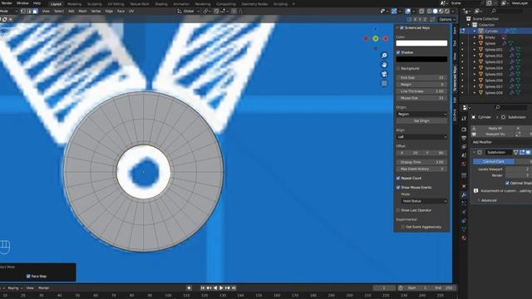Switch perspective/orthographic grid icon
The image size is (532, 299).
pos(384,83)
